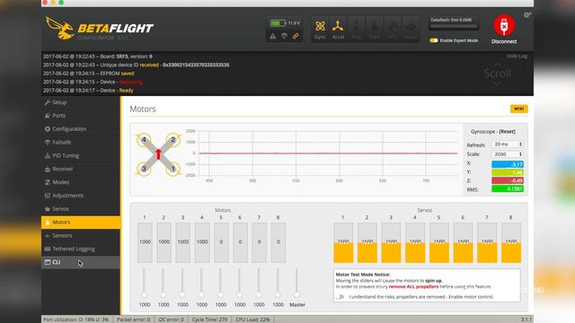This screenshot has width=575, height=323.
Task: Open the Ports tab
Action: 81,116
